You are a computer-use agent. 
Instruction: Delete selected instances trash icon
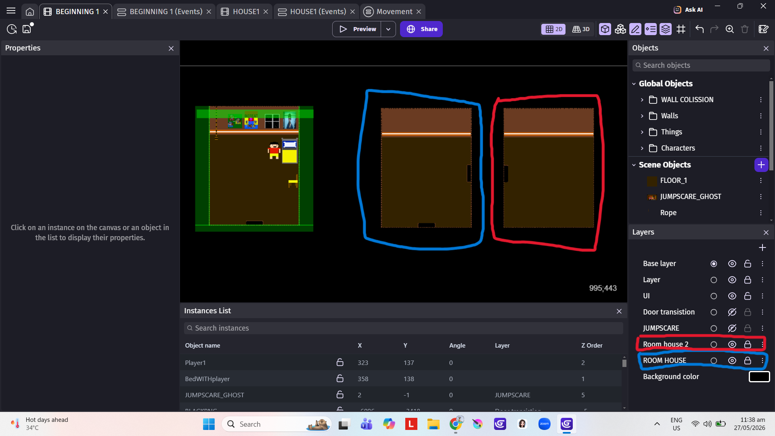[x=745, y=29]
